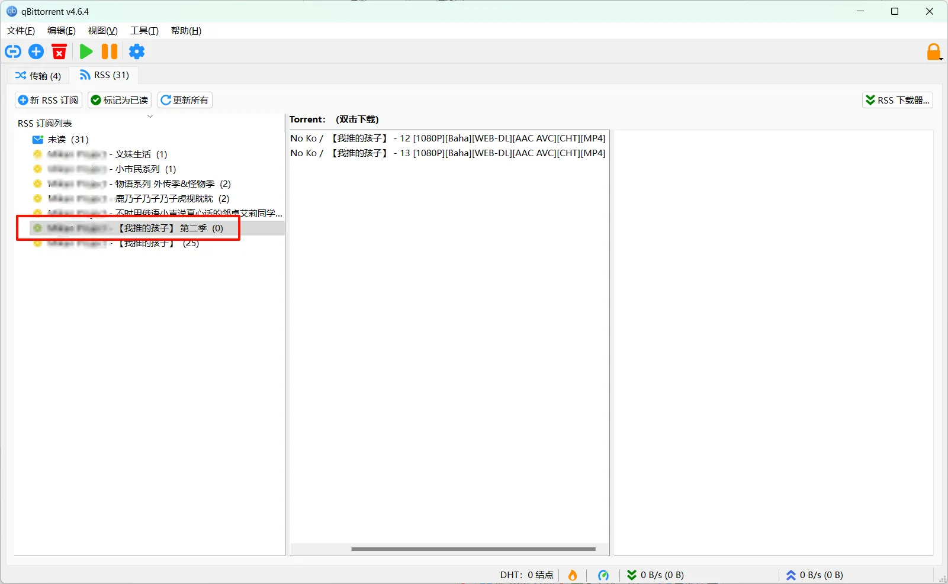Open options with the blue gear icon
Image resolution: width=948 pixels, height=584 pixels.
137,51
